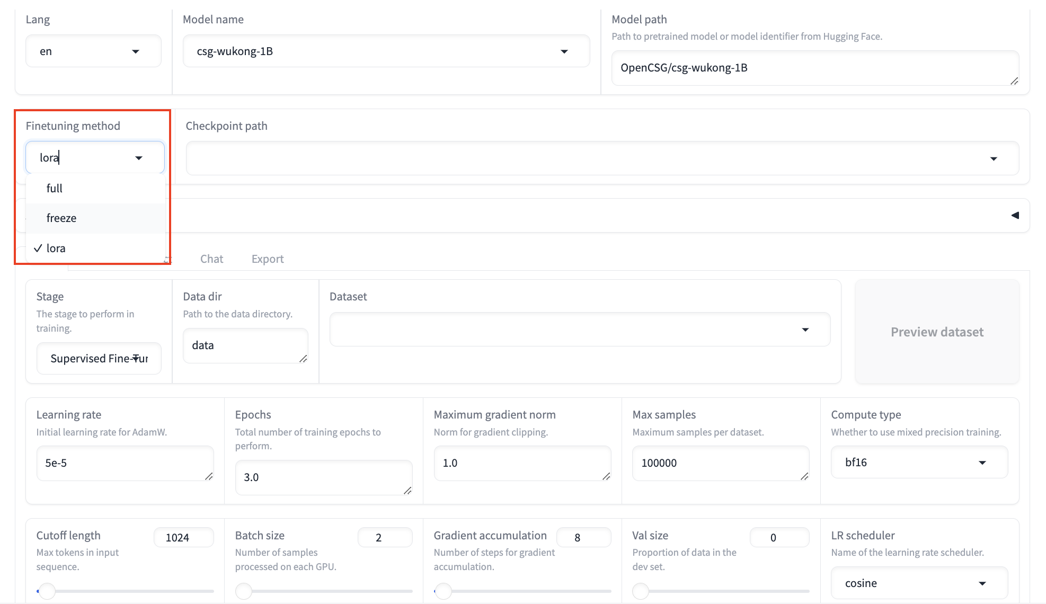The image size is (1046, 604).
Task: Expand the Model name dropdown
Action: 564,51
